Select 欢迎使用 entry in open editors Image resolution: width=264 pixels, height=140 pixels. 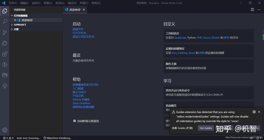coord(36,20)
